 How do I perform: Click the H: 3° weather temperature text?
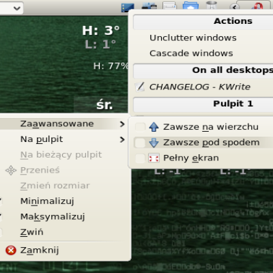point(100,30)
